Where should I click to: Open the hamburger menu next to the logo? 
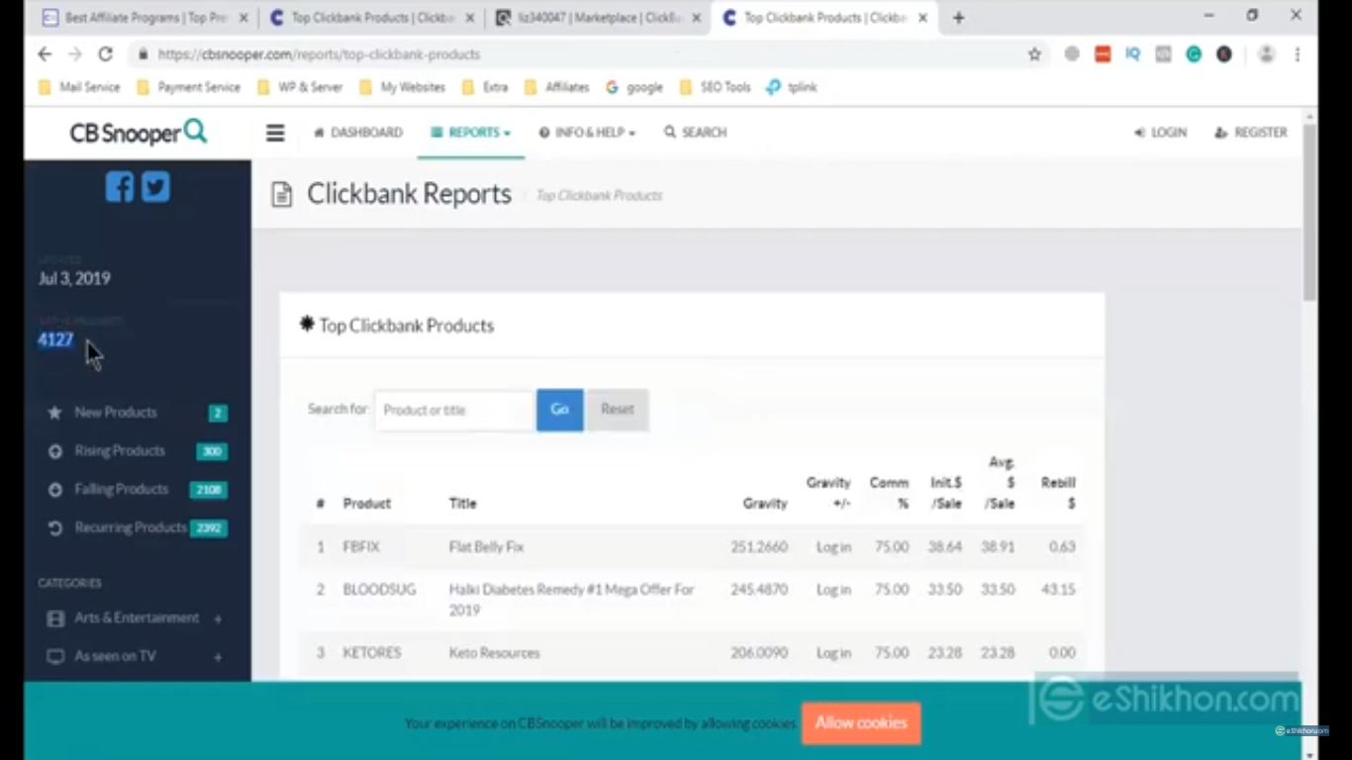(x=274, y=132)
